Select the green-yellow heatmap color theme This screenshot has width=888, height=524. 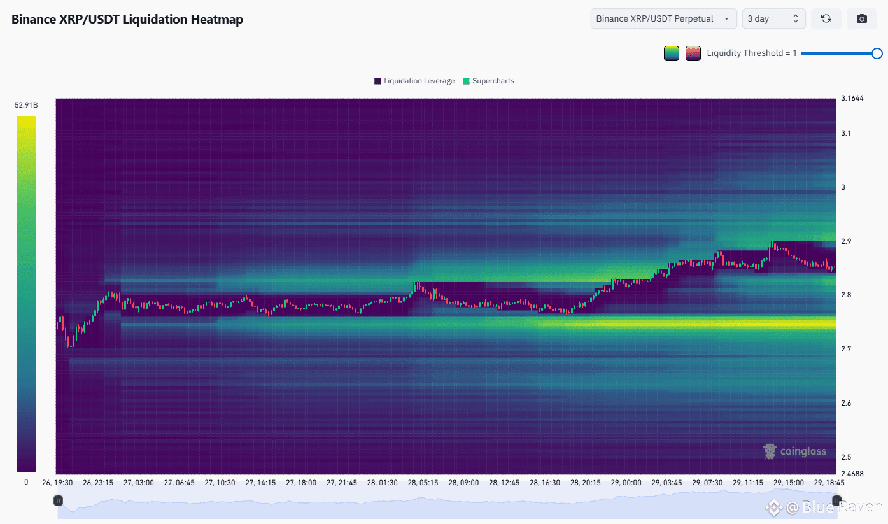[672, 53]
